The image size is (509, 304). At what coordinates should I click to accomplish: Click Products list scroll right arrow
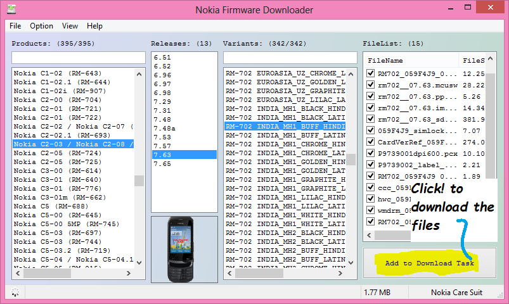click(x=129, y=273)
